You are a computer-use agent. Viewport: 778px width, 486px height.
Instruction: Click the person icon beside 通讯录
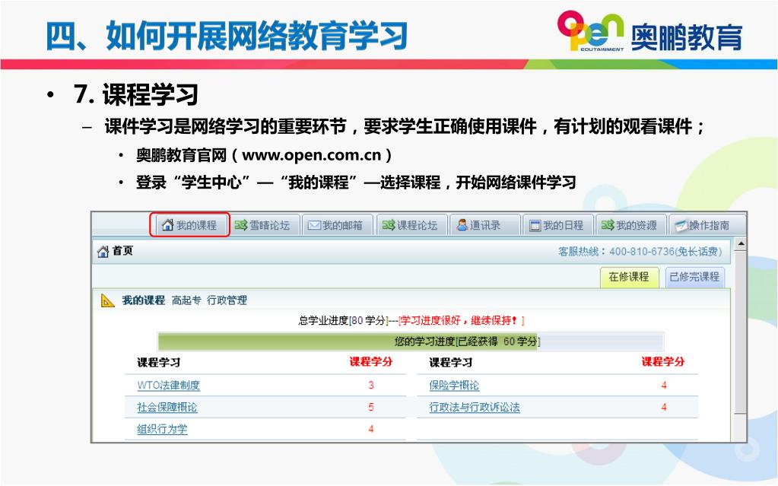point(462,225)
